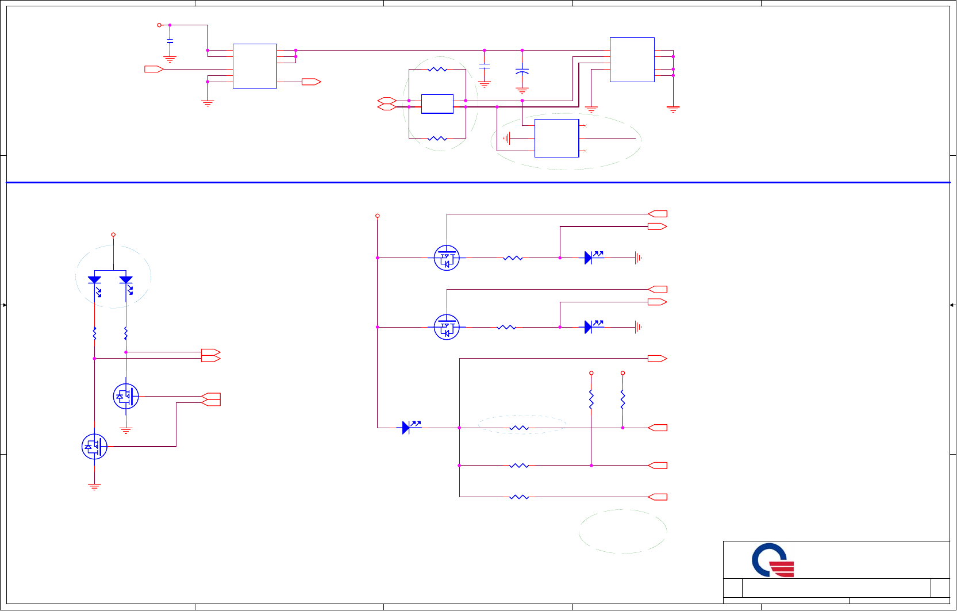The height and width of the screenshot is (611, 957).
Task: Select the ground symbol below the top-left IC
Action: click(x=207, y=103)
